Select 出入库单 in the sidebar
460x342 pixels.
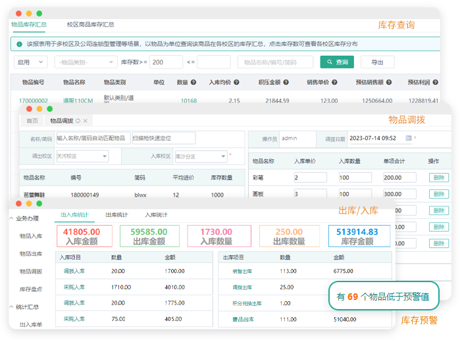click(x=31, y=325)
